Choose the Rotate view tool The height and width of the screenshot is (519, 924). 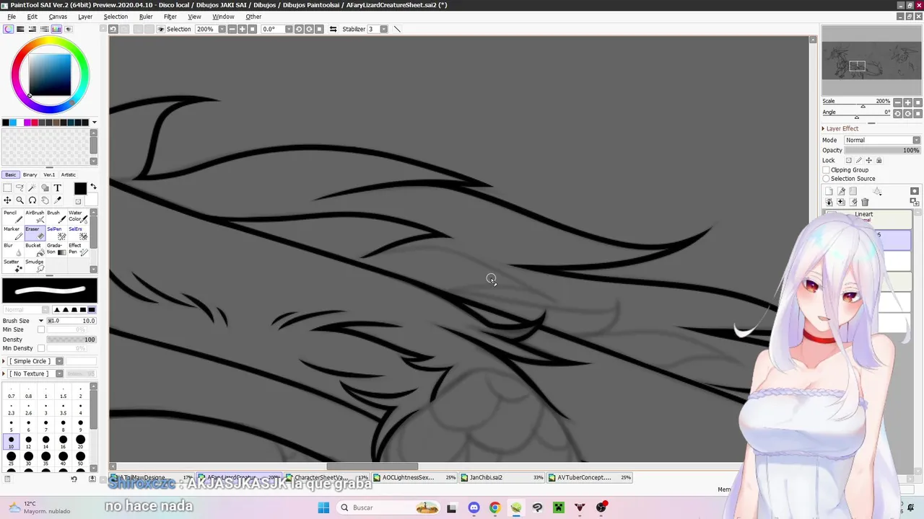click(32, 200)
